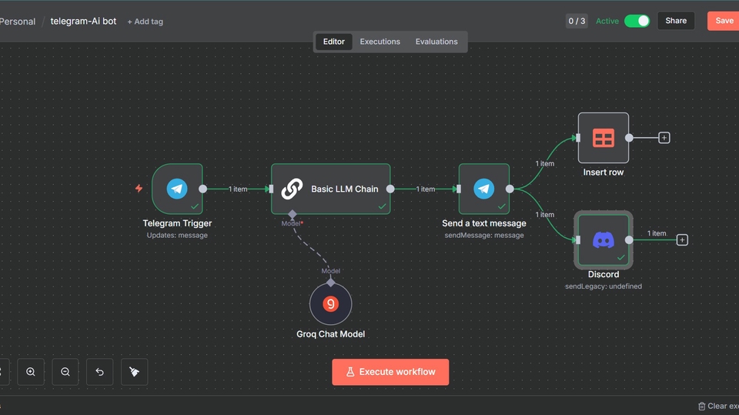Click the 'Active' status label
739x415 pixels.
point(607,22)
